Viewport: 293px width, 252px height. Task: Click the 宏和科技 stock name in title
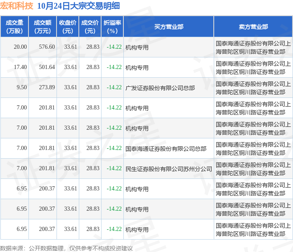point(17,6)
